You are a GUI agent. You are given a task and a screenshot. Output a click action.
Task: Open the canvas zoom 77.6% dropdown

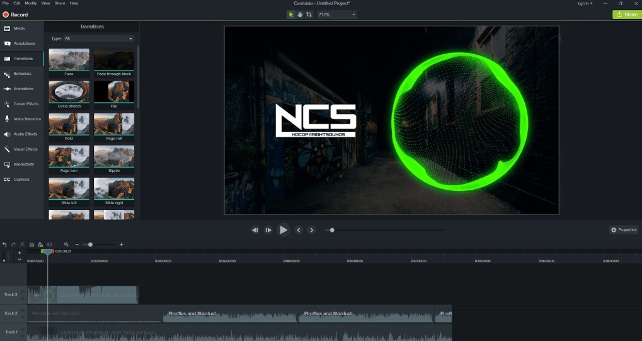337,14
